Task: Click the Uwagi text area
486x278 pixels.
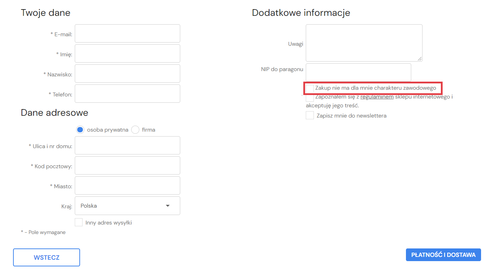Action: pyautogui.click(x=364, y=43)
